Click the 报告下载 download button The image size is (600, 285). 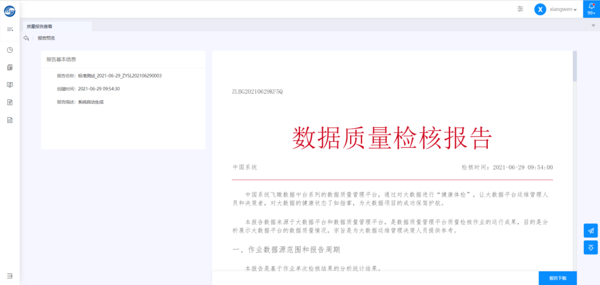[x=557, y=278]
